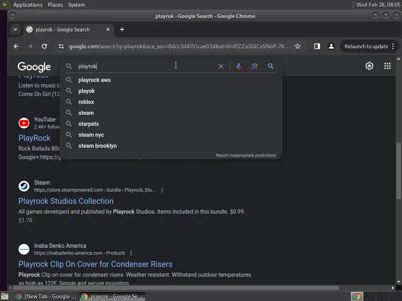Open the Chrome side panel
The width and height of the screenshot is (402, 301).
(x=317, y=46)
